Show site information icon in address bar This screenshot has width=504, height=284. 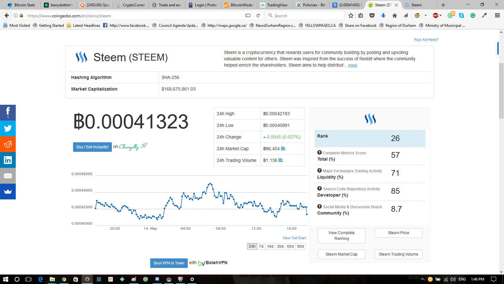point(15,15)
